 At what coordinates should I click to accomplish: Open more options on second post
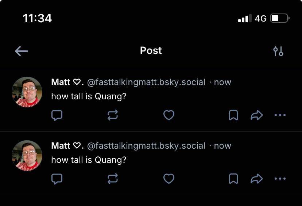pos(280,179)
